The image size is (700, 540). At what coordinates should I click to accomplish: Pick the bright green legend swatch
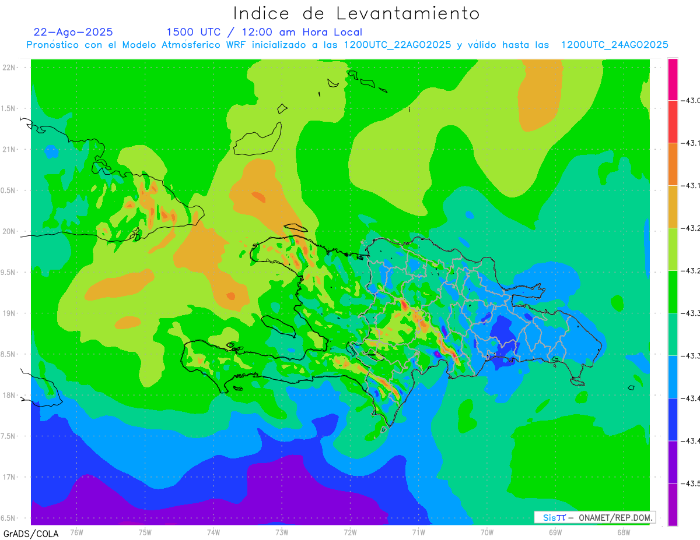(673, 292)
